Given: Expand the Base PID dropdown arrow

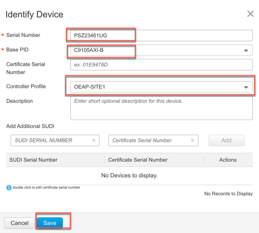Looking at the screenshot, I should (x=246, y=50).
